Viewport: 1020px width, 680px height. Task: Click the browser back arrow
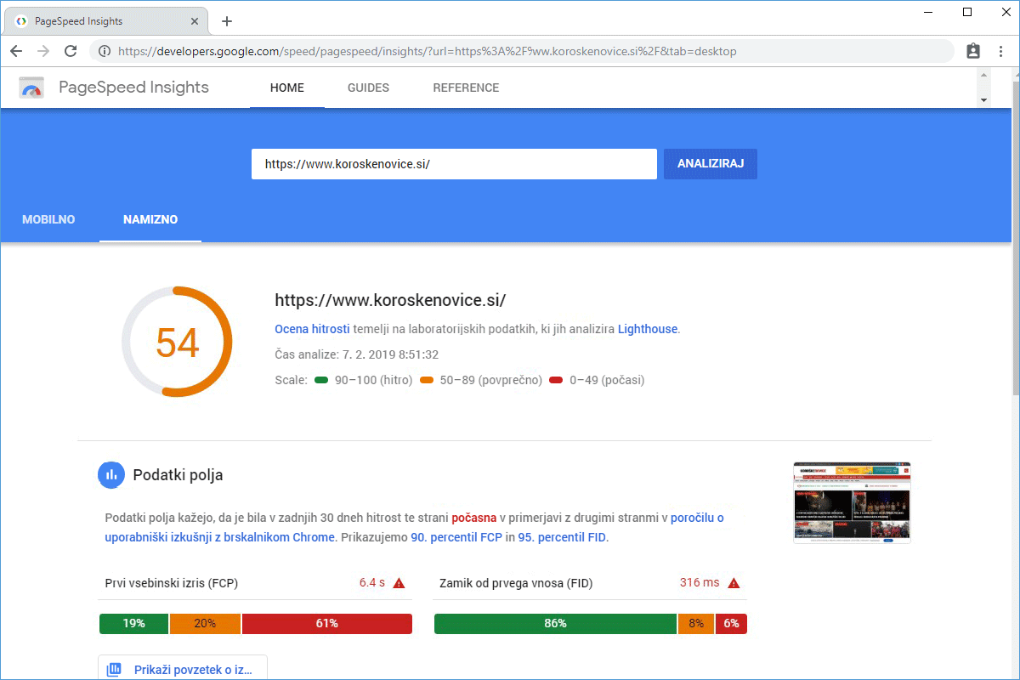(16, 51)
